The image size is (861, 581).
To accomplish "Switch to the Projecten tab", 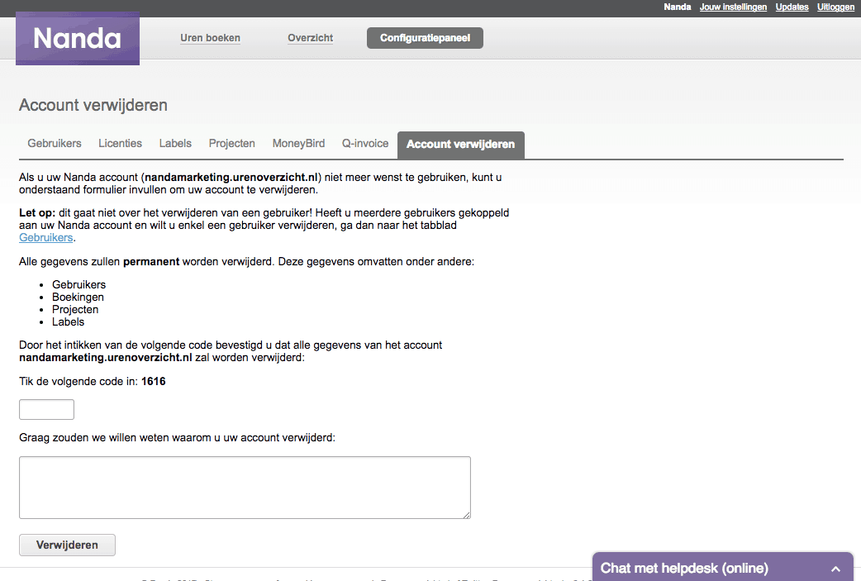I will point(231,143).
